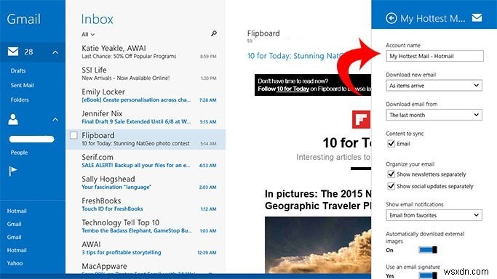
Task: Switch to the second Hotmail account in list
Action: coord(17,250)
